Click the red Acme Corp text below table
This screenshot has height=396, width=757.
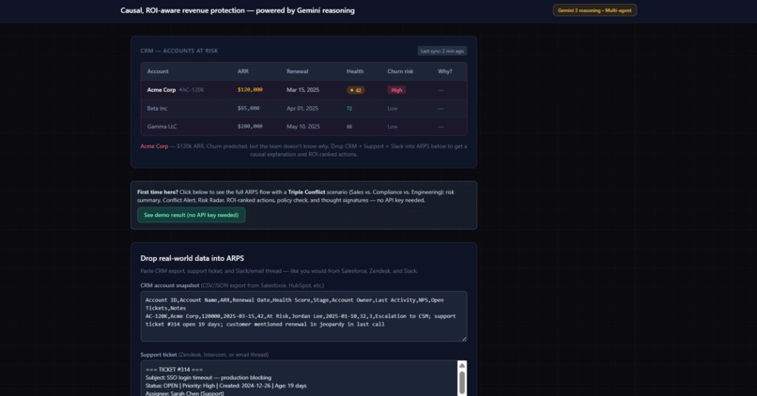coord(154,146)
